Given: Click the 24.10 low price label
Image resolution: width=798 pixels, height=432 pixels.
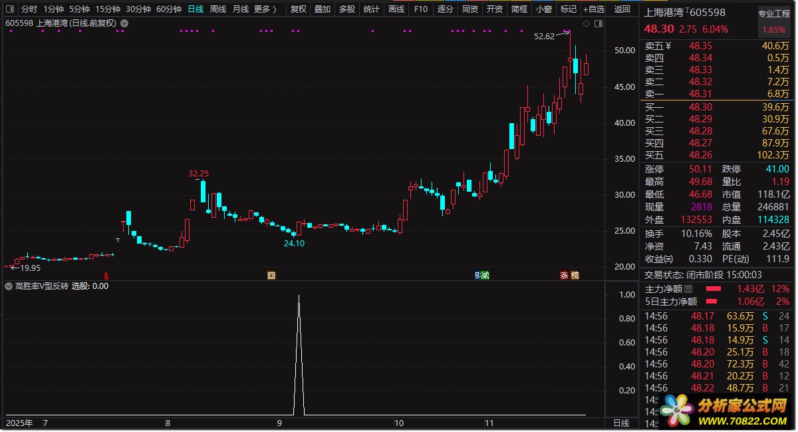Looking at the screenshot, I should click(x=294, y=244).
